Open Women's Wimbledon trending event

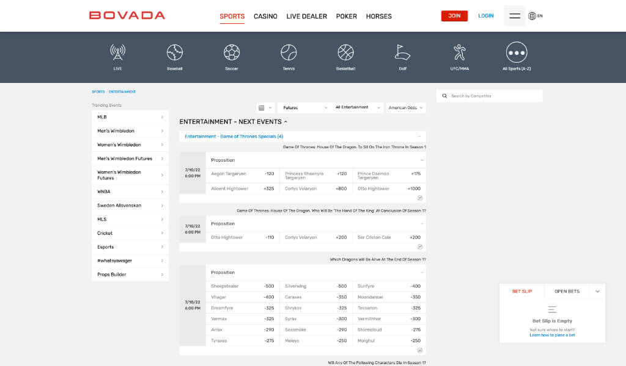pos(130,145)
